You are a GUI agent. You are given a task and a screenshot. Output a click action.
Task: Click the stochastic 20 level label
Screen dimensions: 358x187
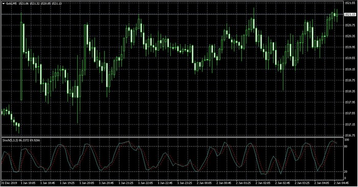pyautogui.click(x=345, y=172)
